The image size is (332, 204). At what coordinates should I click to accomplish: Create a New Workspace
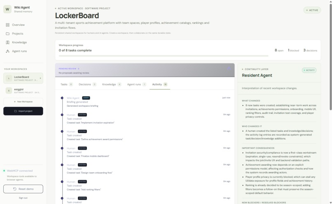click(x=23, y=102)
